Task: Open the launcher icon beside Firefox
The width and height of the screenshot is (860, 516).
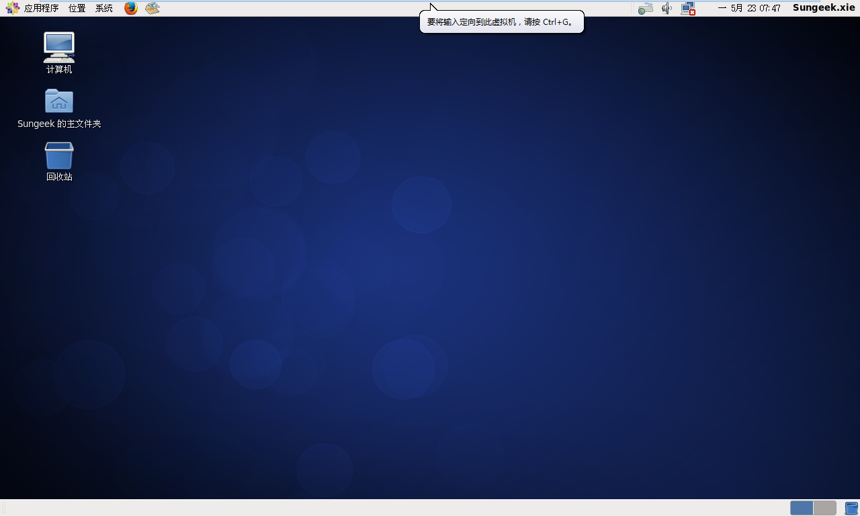Action: [x=151, y=8]
